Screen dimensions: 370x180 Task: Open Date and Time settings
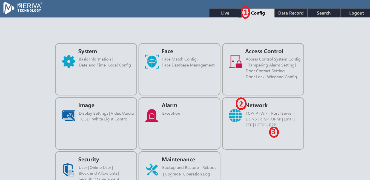point(92,65)
